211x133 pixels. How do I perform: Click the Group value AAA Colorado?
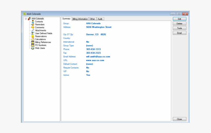93,23
